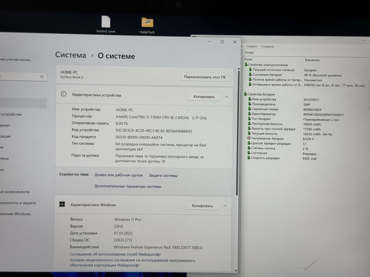Viewport: 370px width, 277px height.
Task: Click icon of Паспортная ёмкость row
Action: [249, 123]
